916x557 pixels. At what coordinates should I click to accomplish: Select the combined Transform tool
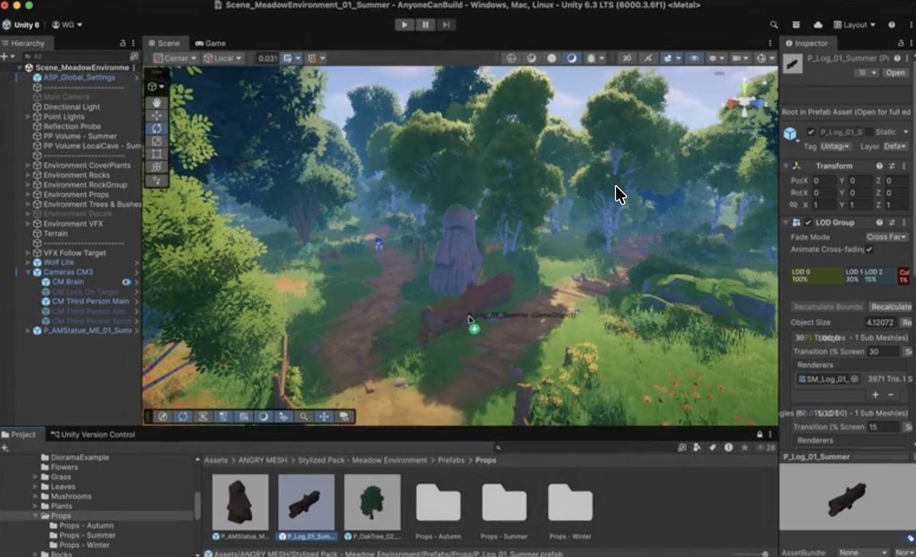click(156, 167)
